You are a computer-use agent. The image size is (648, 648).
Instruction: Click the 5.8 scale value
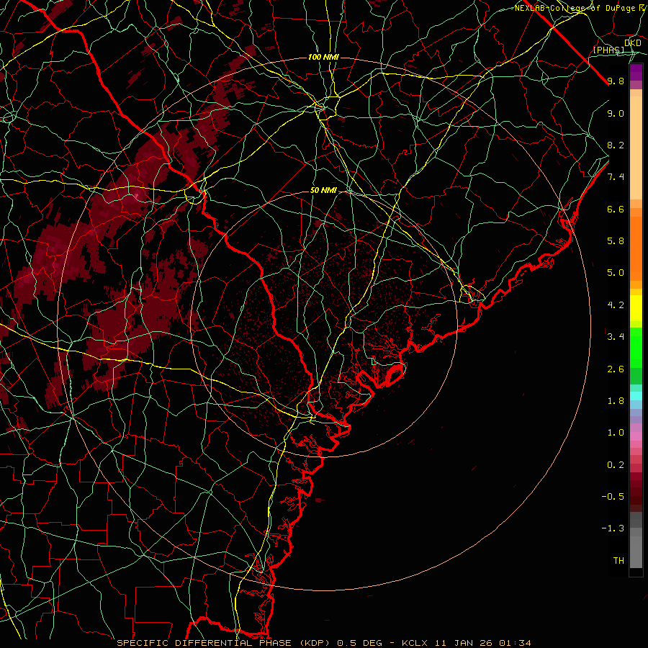(616, 241)
